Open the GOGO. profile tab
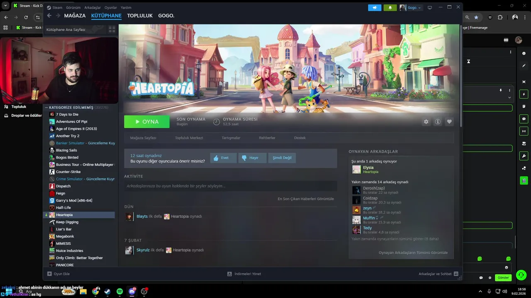This screenshot has height=298, width=531. pos(166,16)
